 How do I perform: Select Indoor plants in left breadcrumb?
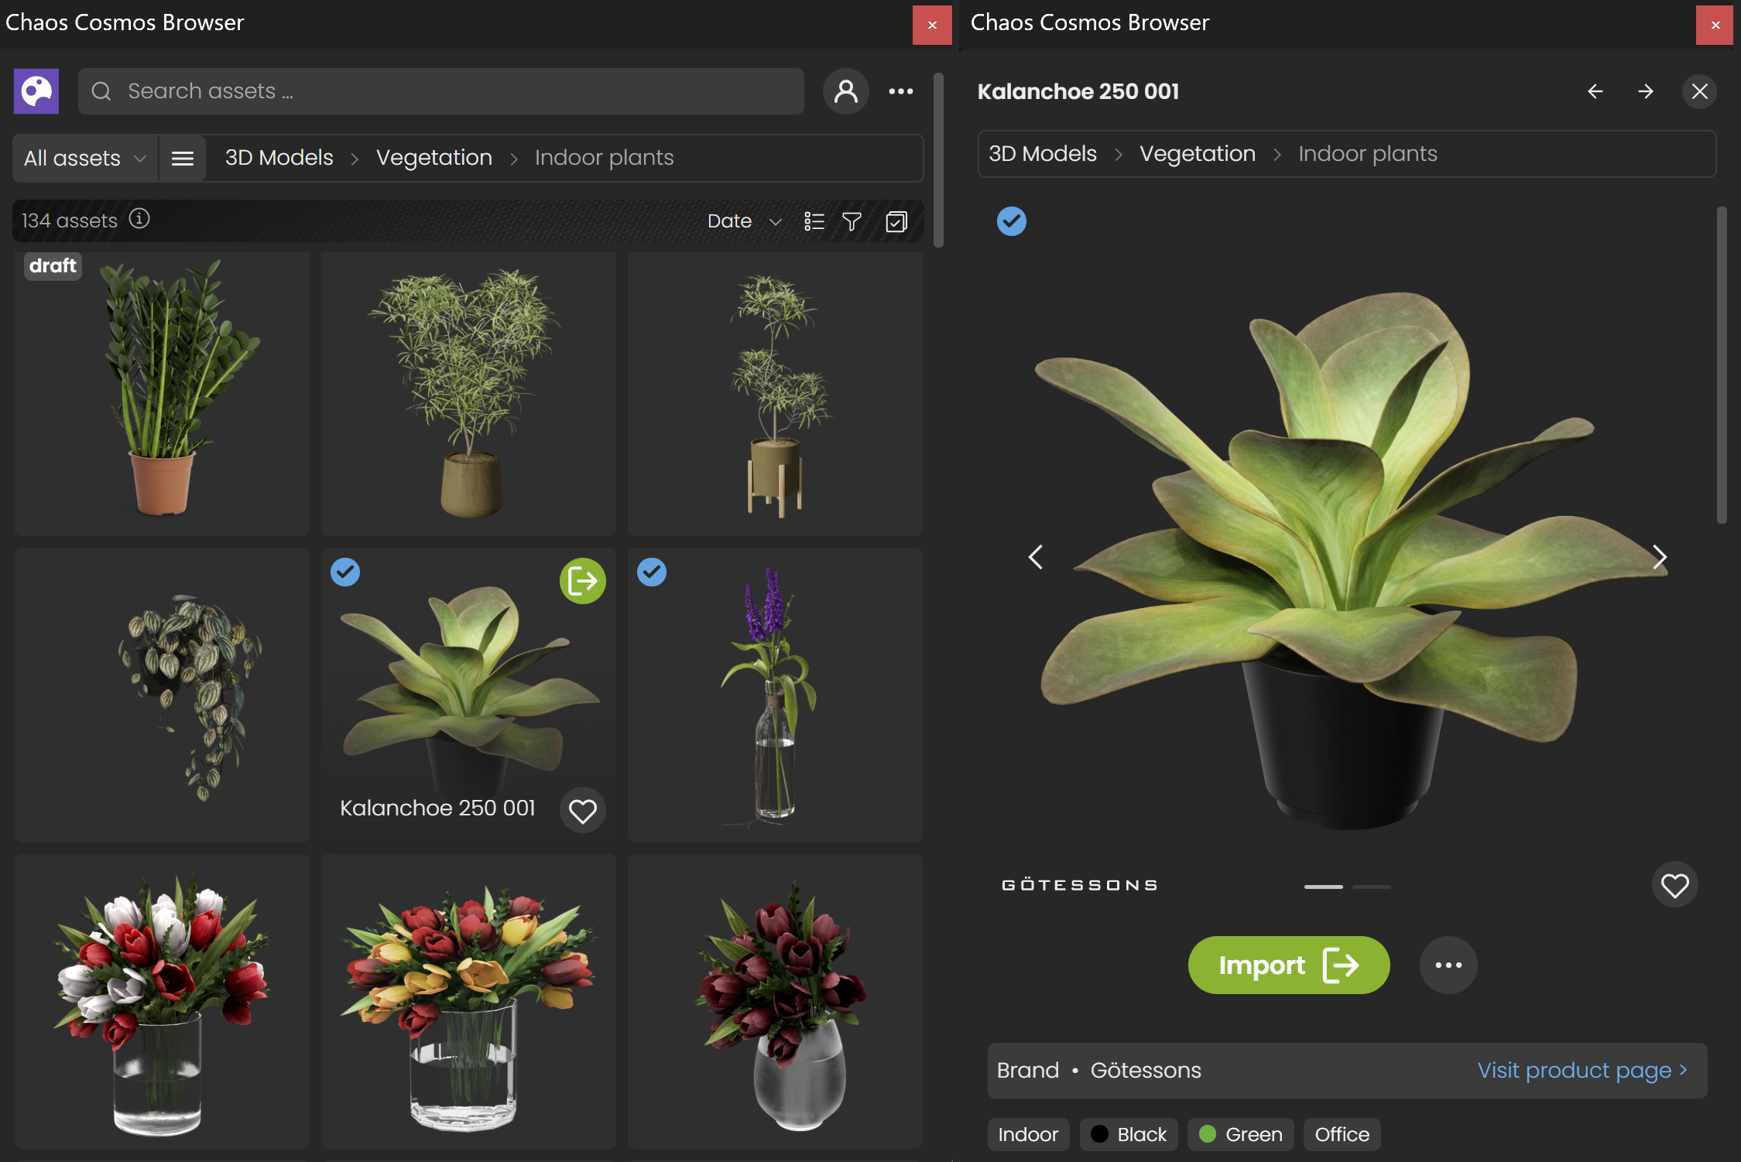pyautogui.click(x=604, y=158)
